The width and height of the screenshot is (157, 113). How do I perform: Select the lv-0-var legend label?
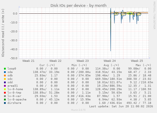pos(14,96)
